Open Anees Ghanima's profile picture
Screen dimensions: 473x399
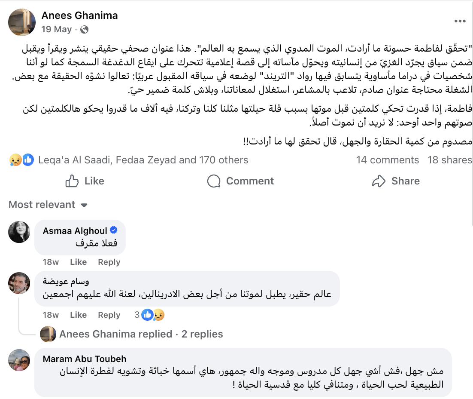[x=22, y=22]
